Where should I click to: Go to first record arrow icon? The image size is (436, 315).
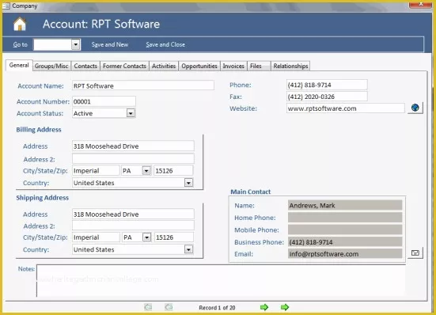pyautogui.click(x=148, y=307)
